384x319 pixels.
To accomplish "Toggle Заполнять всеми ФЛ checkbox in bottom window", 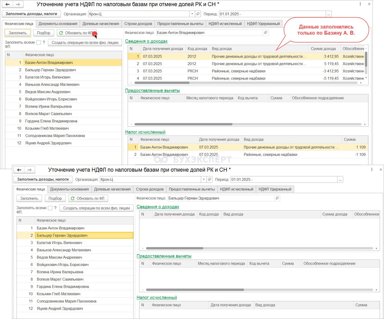I will (50, 208).
